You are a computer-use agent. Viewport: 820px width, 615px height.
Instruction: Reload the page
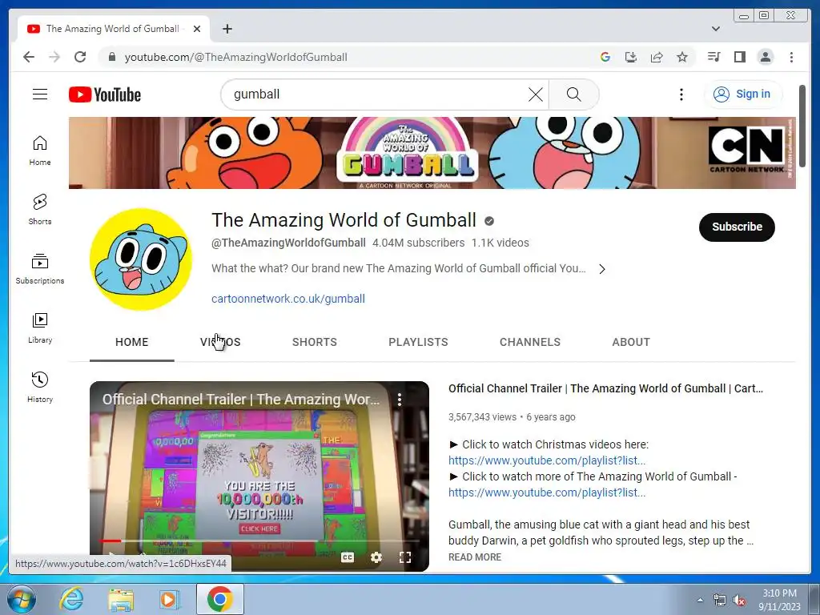tap(80, 57)
